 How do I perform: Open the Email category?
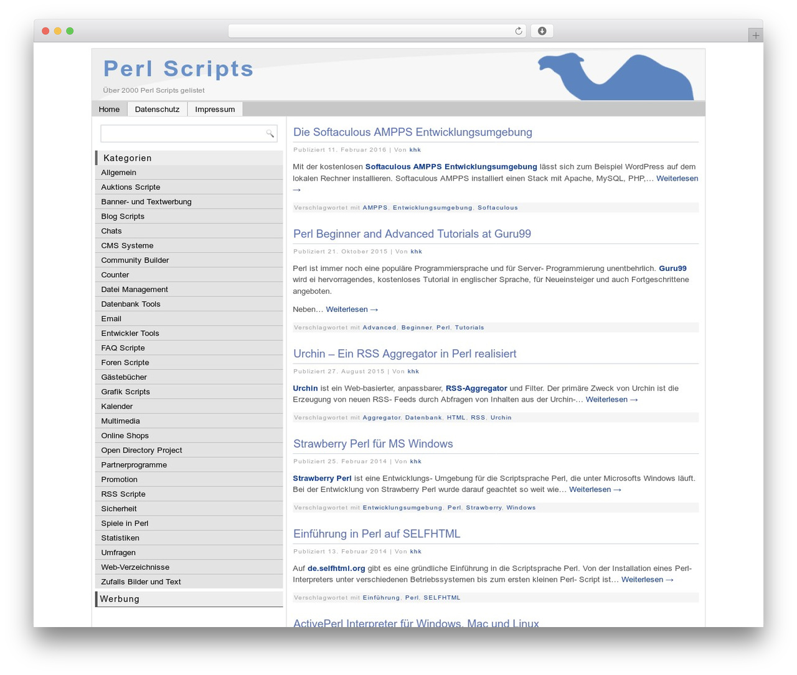pos(189,319)
